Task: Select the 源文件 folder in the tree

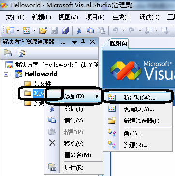Action: click(34, 93)
